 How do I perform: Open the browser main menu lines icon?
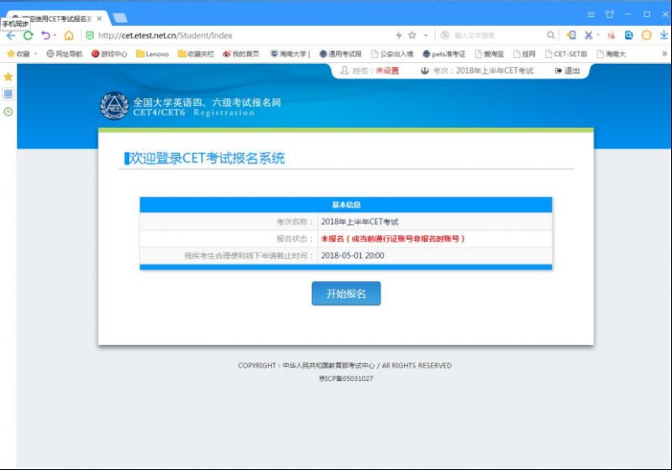pos(591,14)
